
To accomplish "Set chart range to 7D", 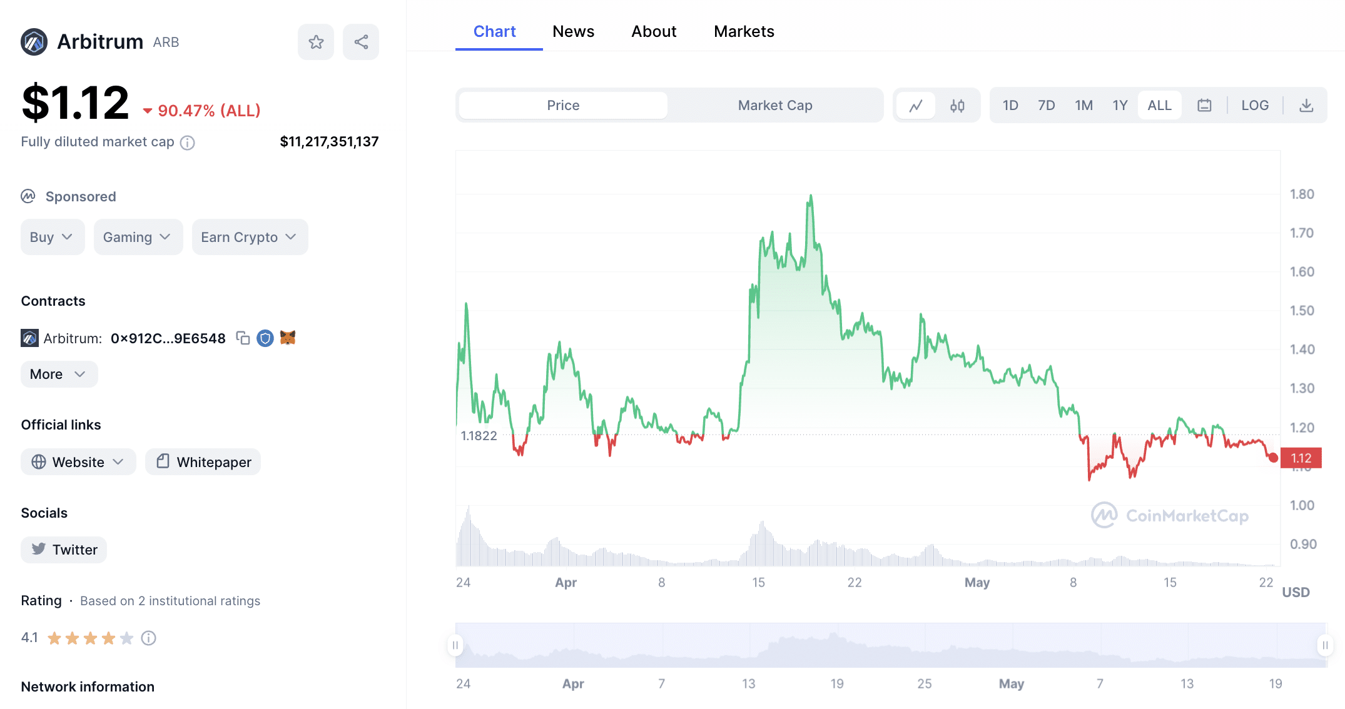I will click(x=1047, y=106).
